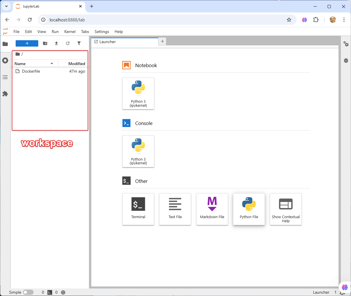Open the Property Inspector gears icon
This screenshot has height=296, width=351.
click(x=346, y=44)
